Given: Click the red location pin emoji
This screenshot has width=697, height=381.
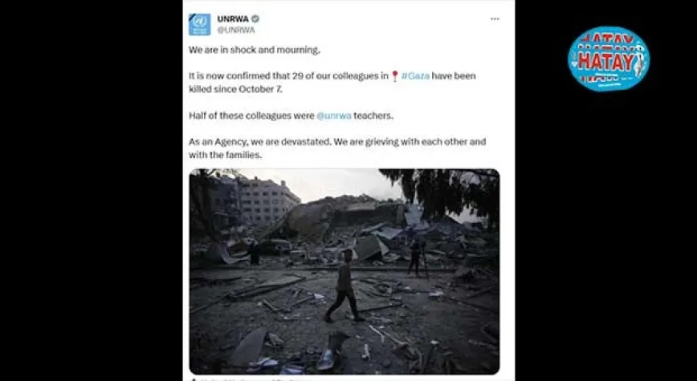Looking at the screenshot, I should [395, 76].
